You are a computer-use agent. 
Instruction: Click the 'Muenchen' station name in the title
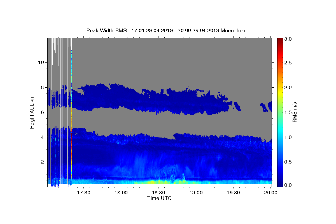click(233, 31)
